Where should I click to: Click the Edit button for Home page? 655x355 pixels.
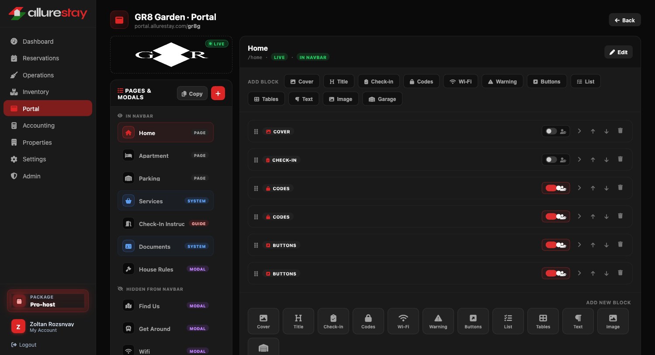pyautogui.click(x=618, y=52)
